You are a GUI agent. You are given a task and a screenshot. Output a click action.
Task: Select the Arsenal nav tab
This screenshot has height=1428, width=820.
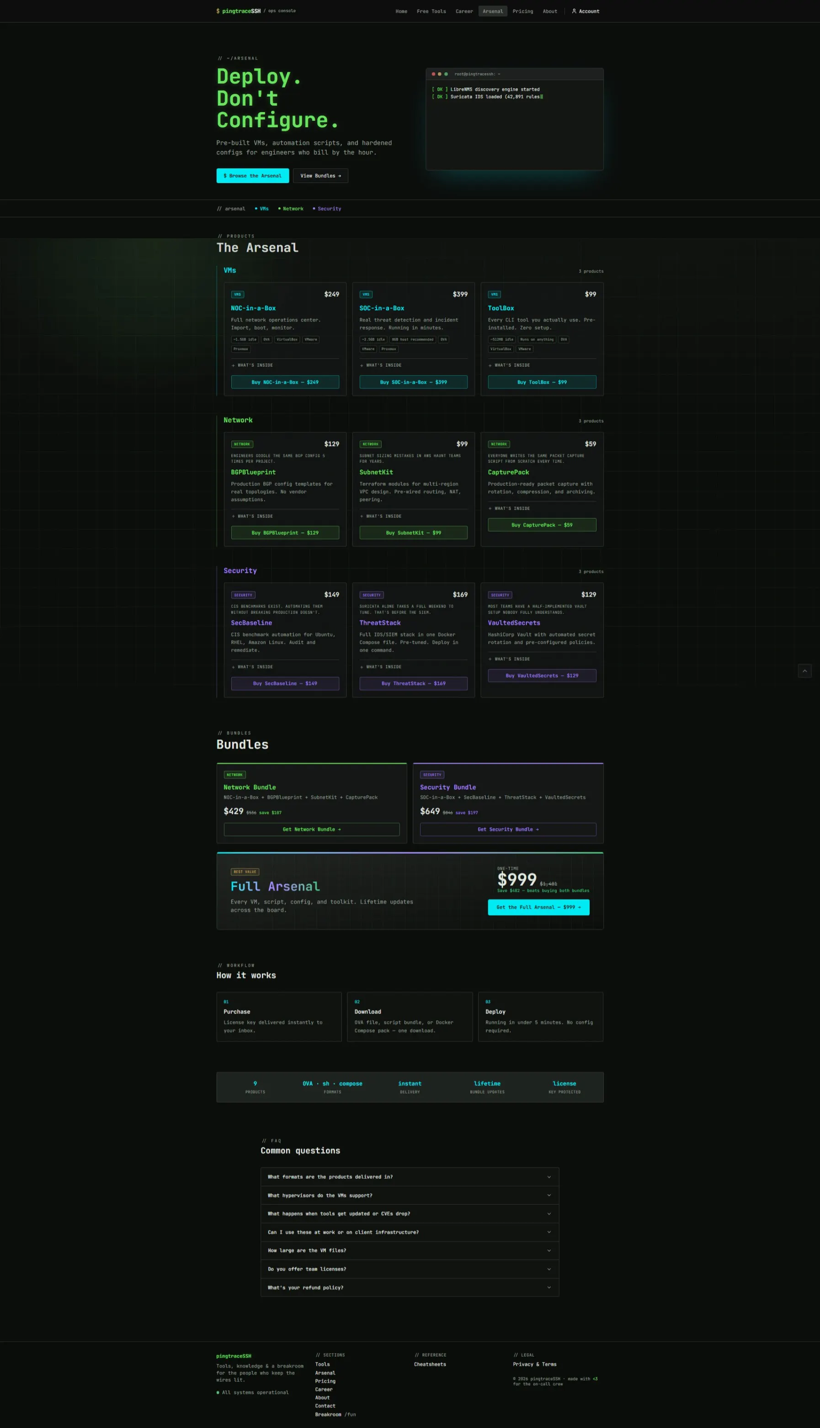point(493,11)
